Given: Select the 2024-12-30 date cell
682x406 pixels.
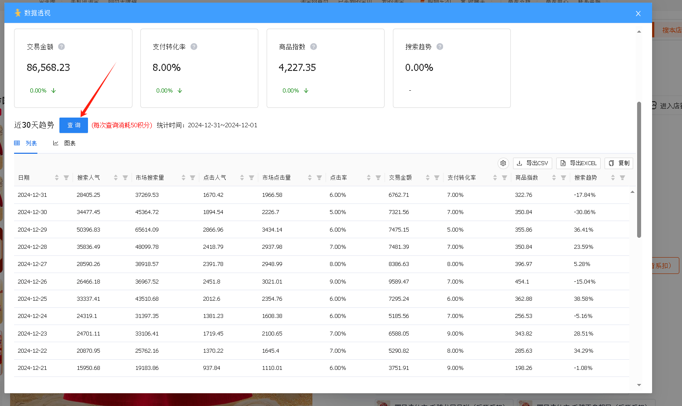Looking at the screenshot, I should [x=32, y=212].
